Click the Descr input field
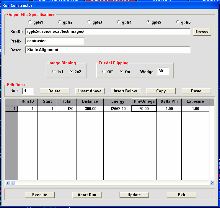The image size is (220, 208). tap(107, 50)
